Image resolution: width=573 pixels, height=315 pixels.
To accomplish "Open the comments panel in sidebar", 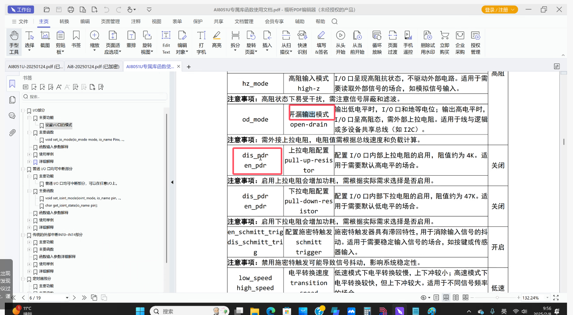I will point(12,116).
